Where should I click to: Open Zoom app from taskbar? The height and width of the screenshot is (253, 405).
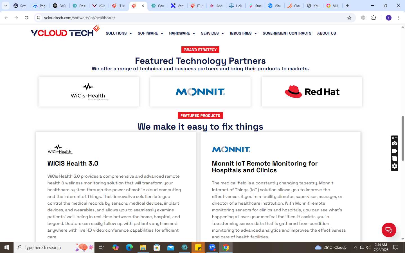pos(212,247)
